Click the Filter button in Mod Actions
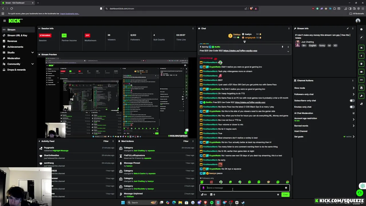The width and height of the screenshot is (366, 206). pos(186,141)
